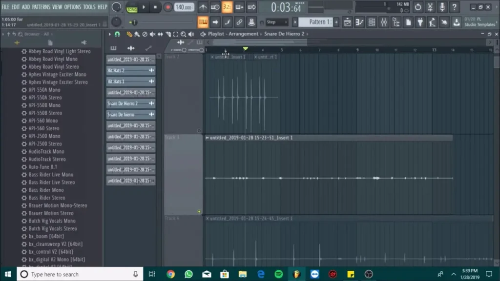Screen dimensions: 500x281
Task: Toggle the playlist snap magnet
Action: coord(117,34)
